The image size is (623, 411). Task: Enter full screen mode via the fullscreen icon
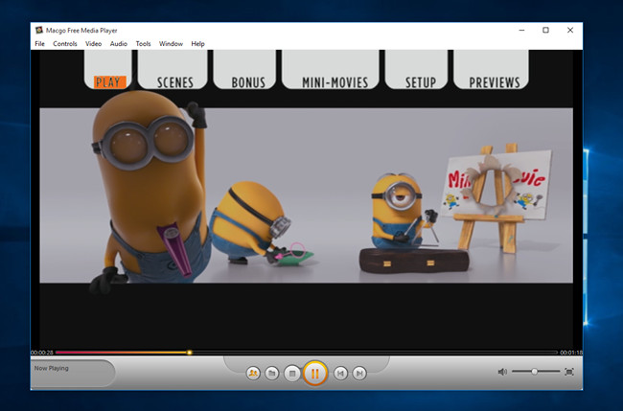pos(569,372)
